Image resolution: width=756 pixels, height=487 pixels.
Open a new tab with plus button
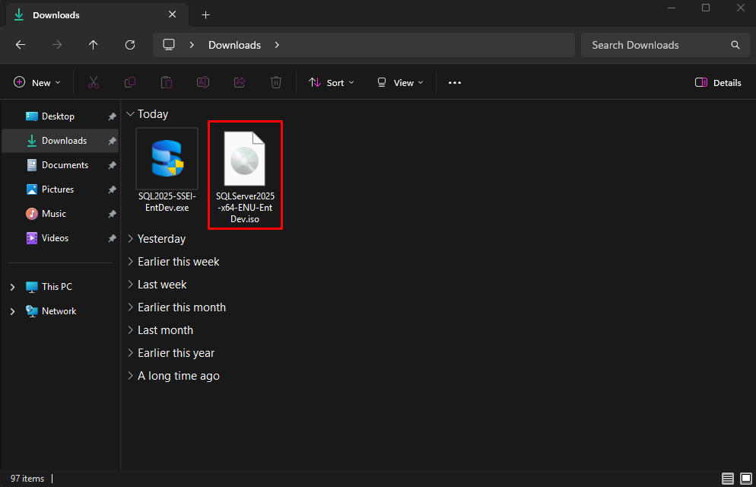(206, 15)
